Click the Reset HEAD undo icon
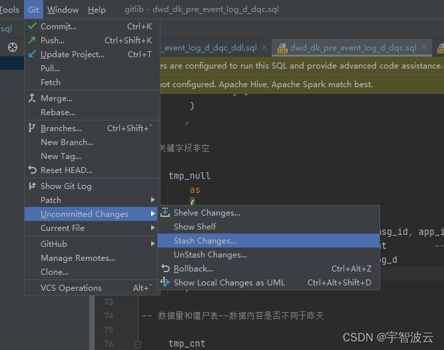Image resolution: width=444 pixels, height=350 pixels. tap(32, 170)
